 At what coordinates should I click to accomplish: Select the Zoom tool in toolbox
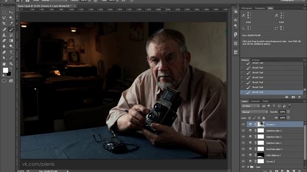click(11, 64)
